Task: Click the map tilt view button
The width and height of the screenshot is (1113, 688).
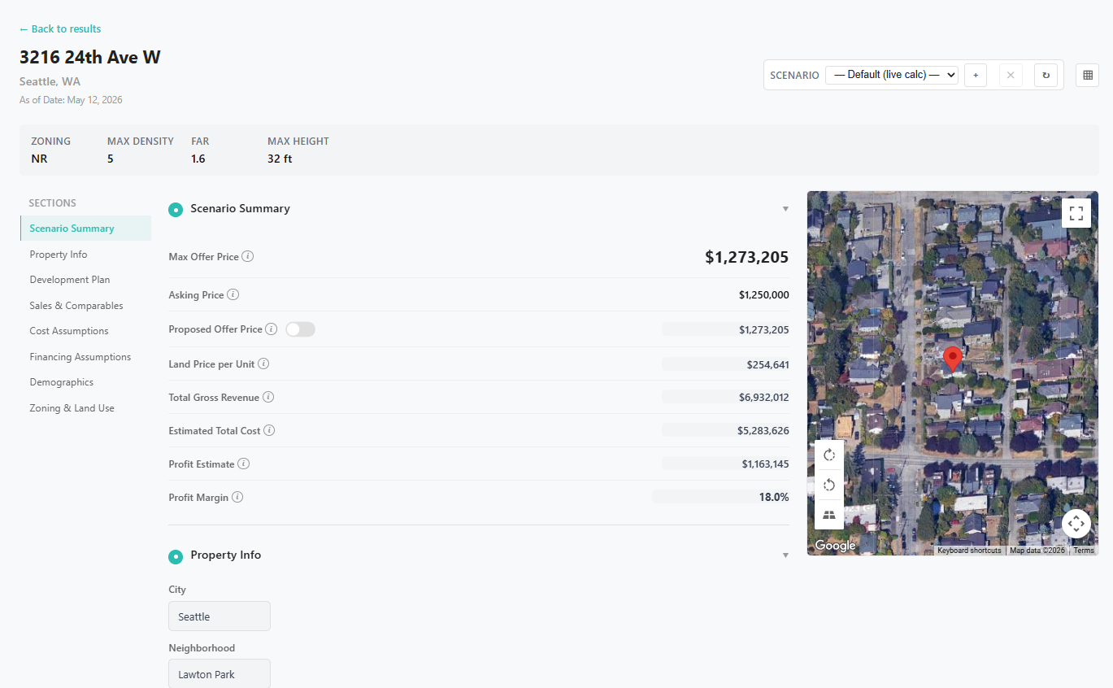Action: [829, 515]
